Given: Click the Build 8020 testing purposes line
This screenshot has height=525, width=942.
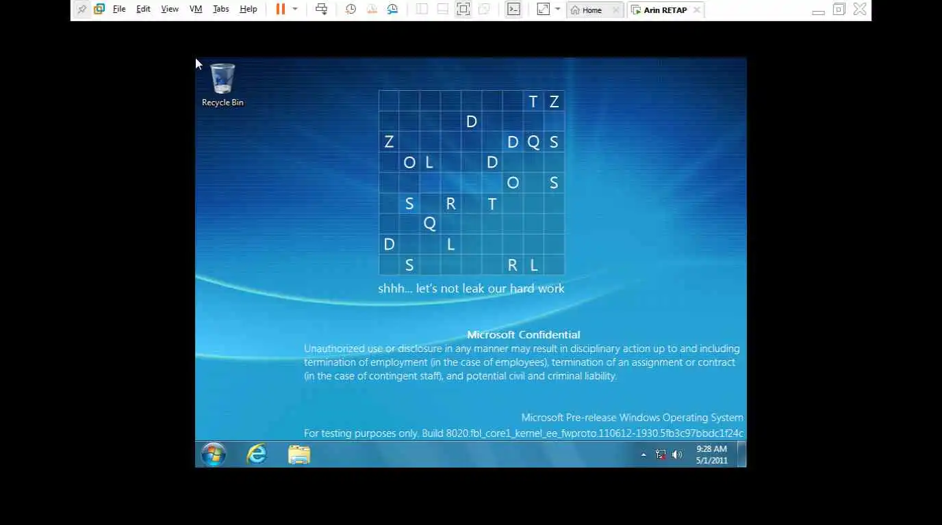Looking at the screenshot, I should click(524, 433).
